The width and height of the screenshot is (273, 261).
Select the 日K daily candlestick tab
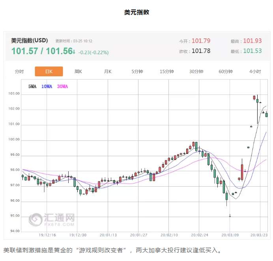coord(49,72)
